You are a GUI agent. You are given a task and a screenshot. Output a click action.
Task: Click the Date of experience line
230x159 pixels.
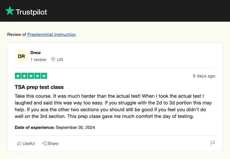55,127
